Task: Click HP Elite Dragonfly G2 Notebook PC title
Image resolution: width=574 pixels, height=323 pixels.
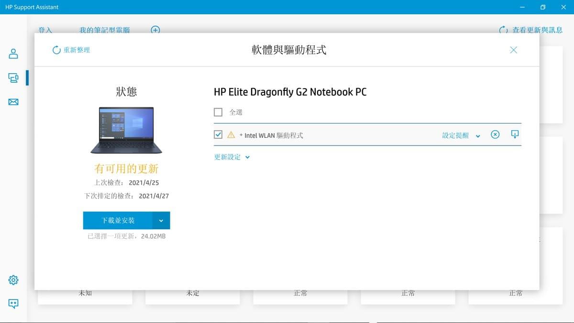Action: coord(290,92)
